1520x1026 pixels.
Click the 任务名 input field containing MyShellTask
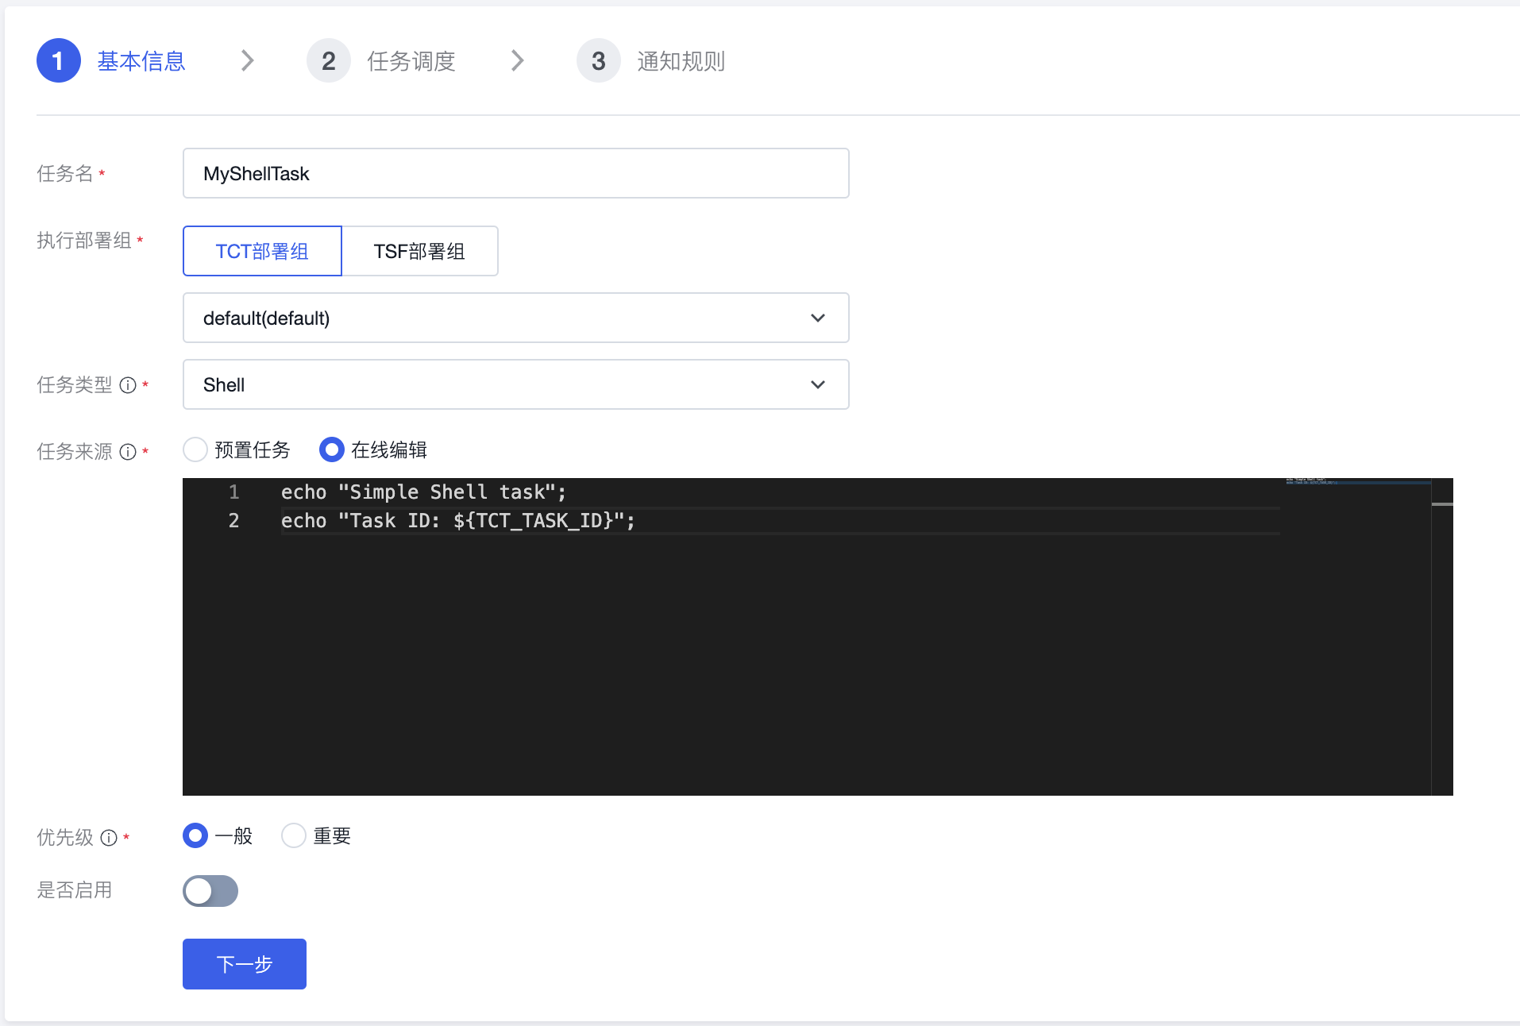516,173
